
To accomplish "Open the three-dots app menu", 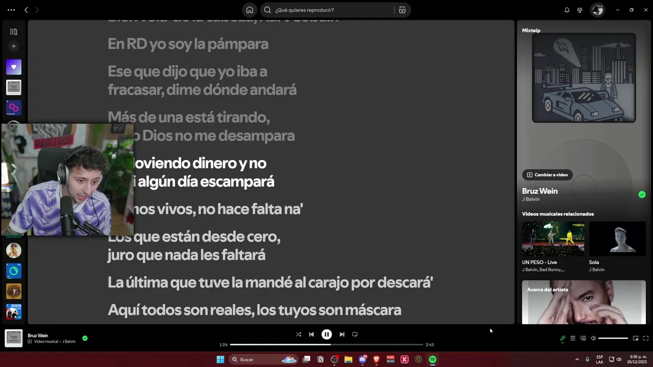I will click(x=11, y=10).
